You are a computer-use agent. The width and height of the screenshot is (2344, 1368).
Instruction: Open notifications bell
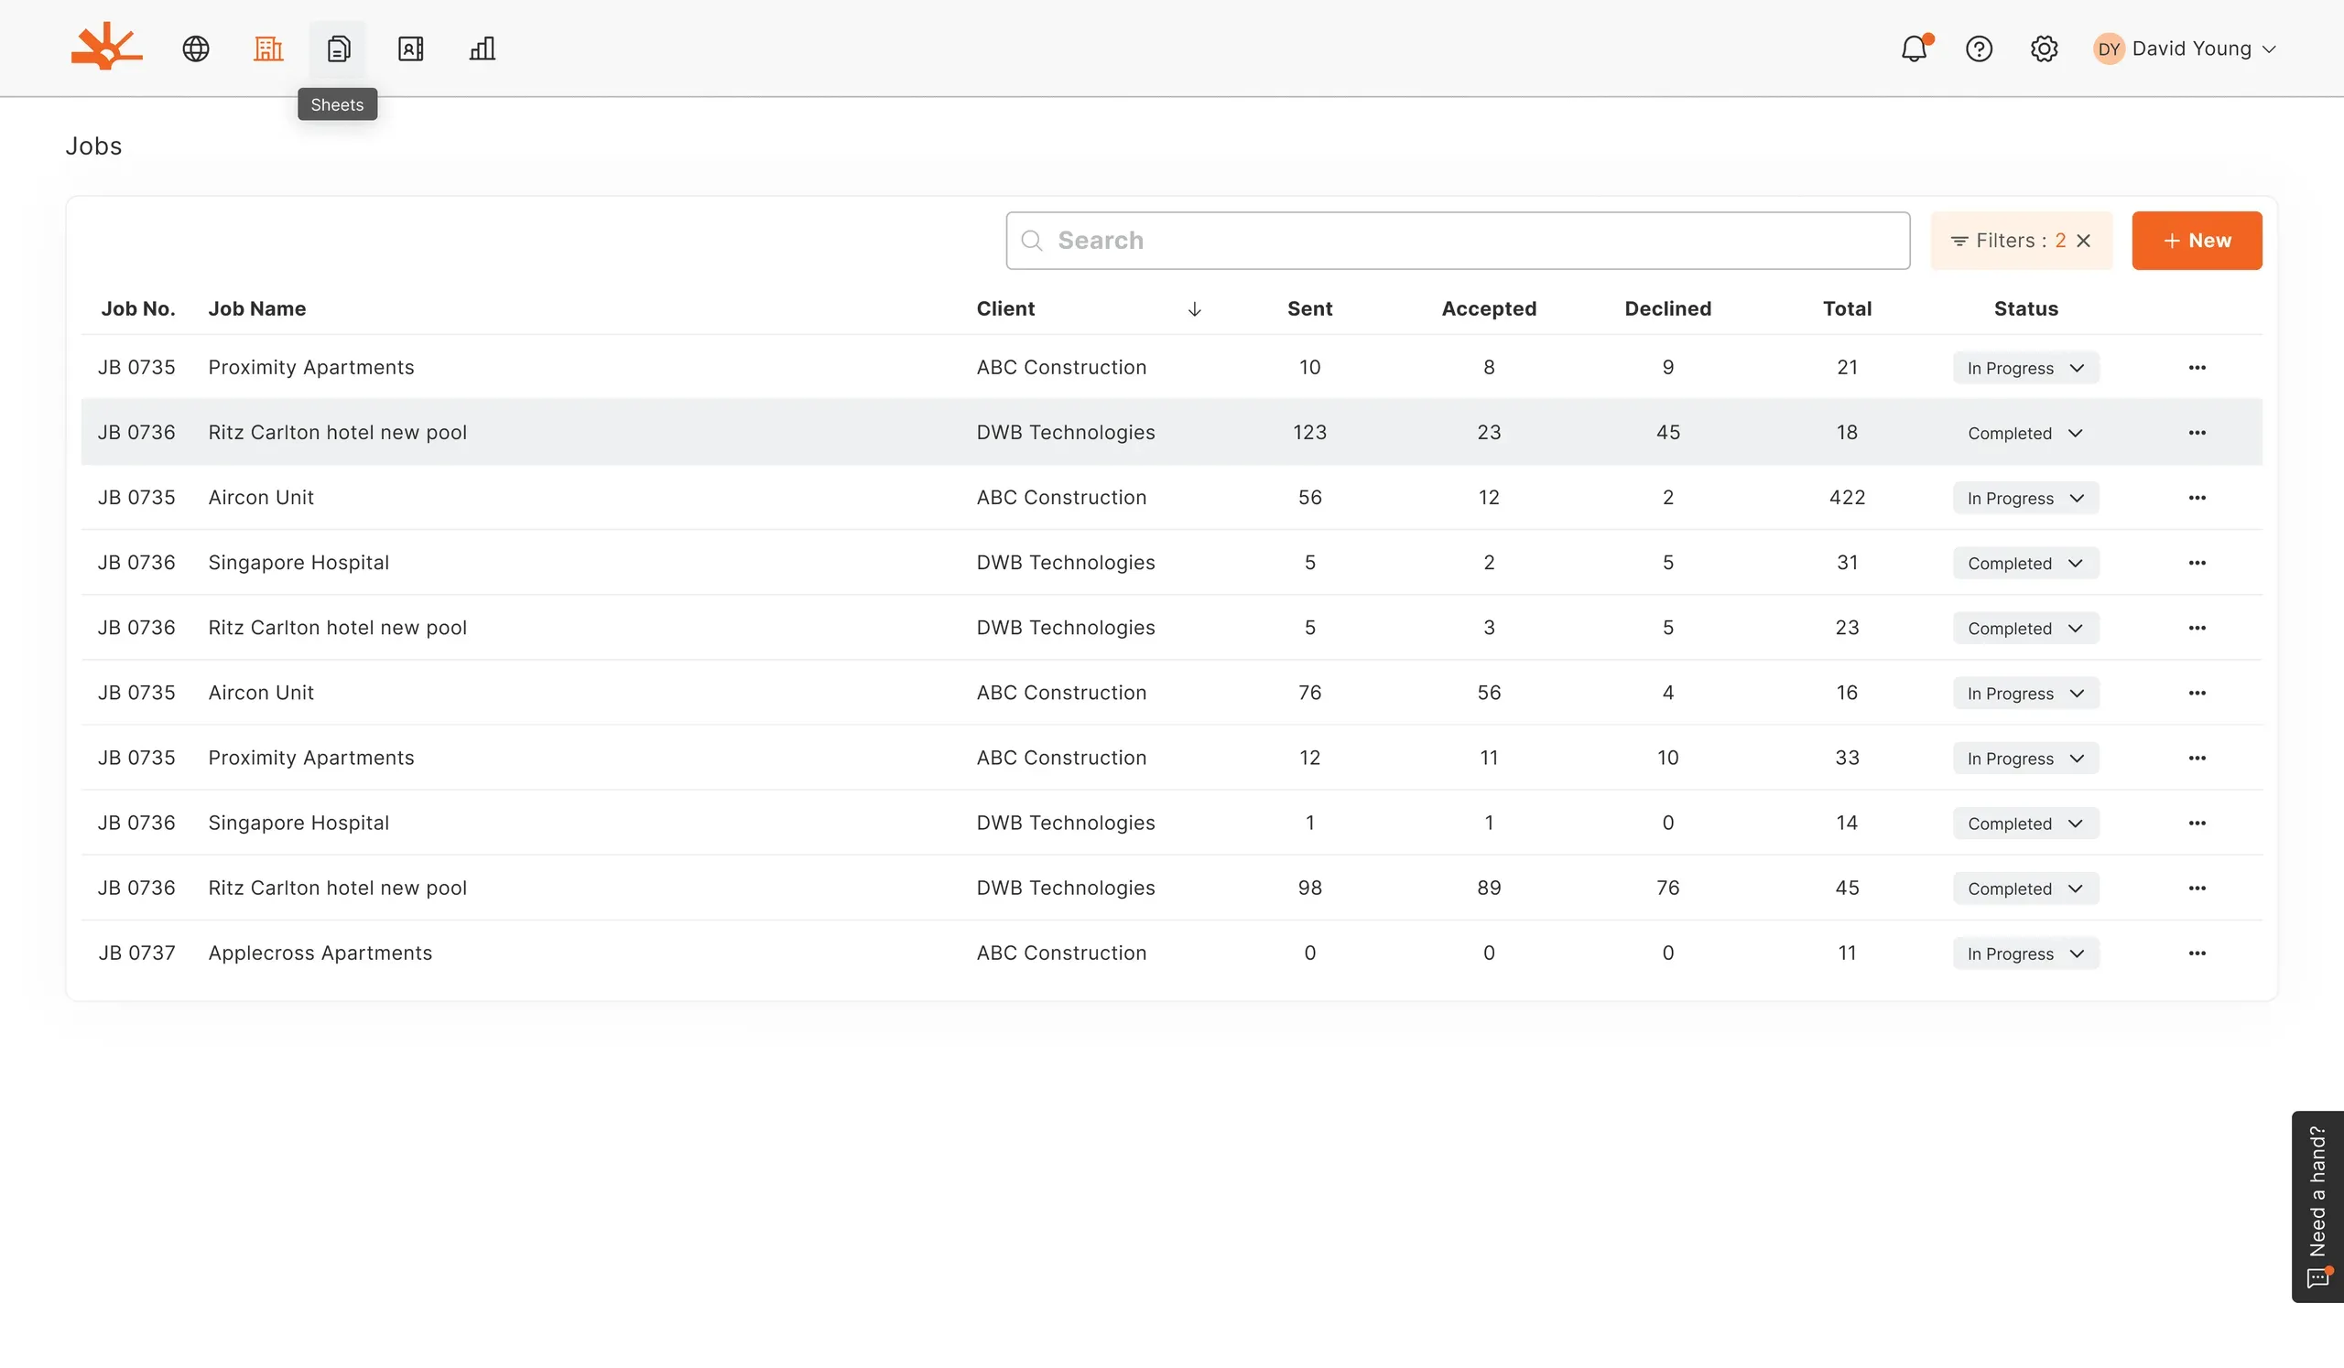tap(1915, 48)
